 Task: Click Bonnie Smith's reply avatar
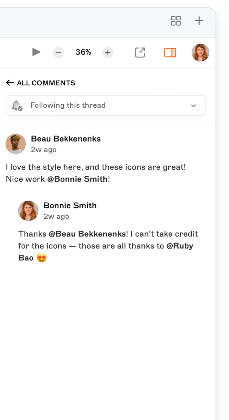tap(28, 211)
